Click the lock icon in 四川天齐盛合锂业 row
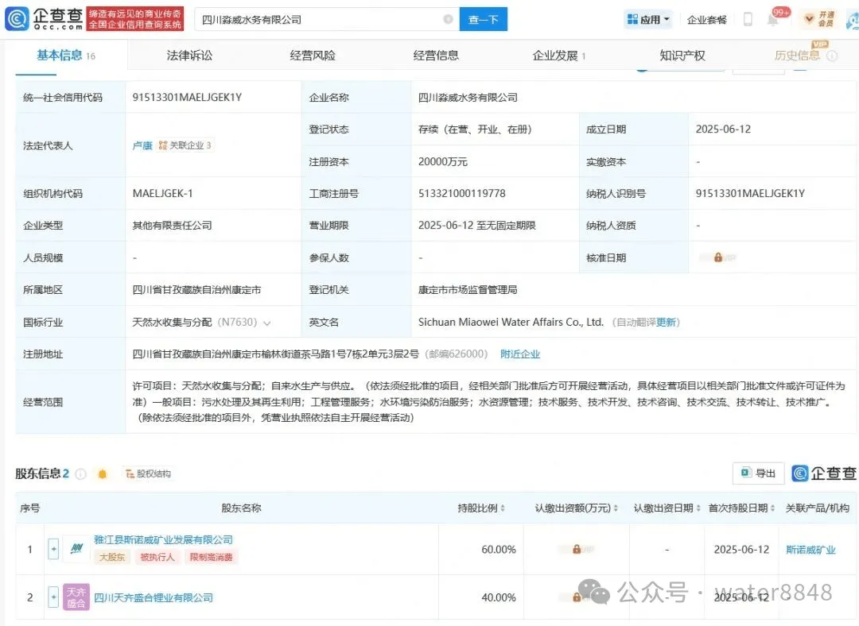 point(577,597)
